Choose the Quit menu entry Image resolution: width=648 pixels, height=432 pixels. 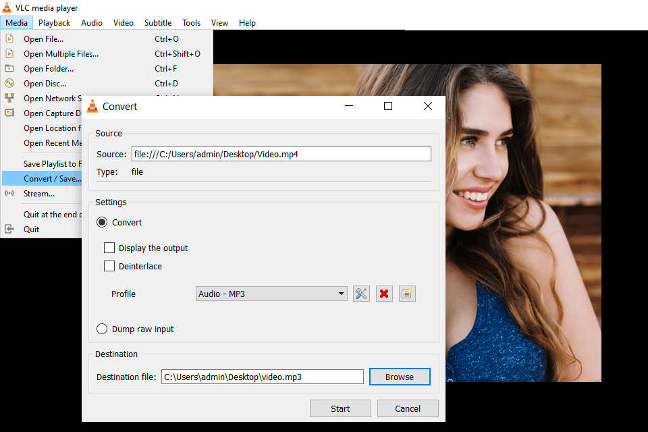(42, 229)
